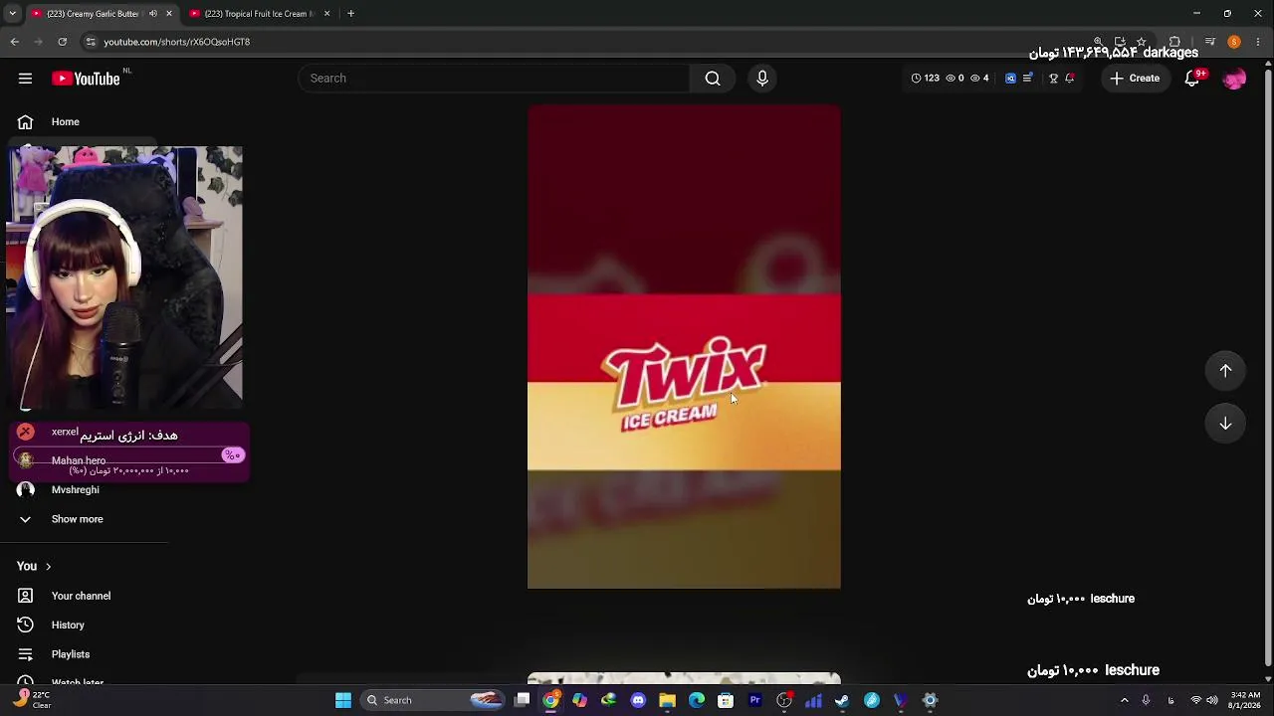Go to the next Short video
This screenshot has height=716, width=1274.
click(x=1225, y=424)
